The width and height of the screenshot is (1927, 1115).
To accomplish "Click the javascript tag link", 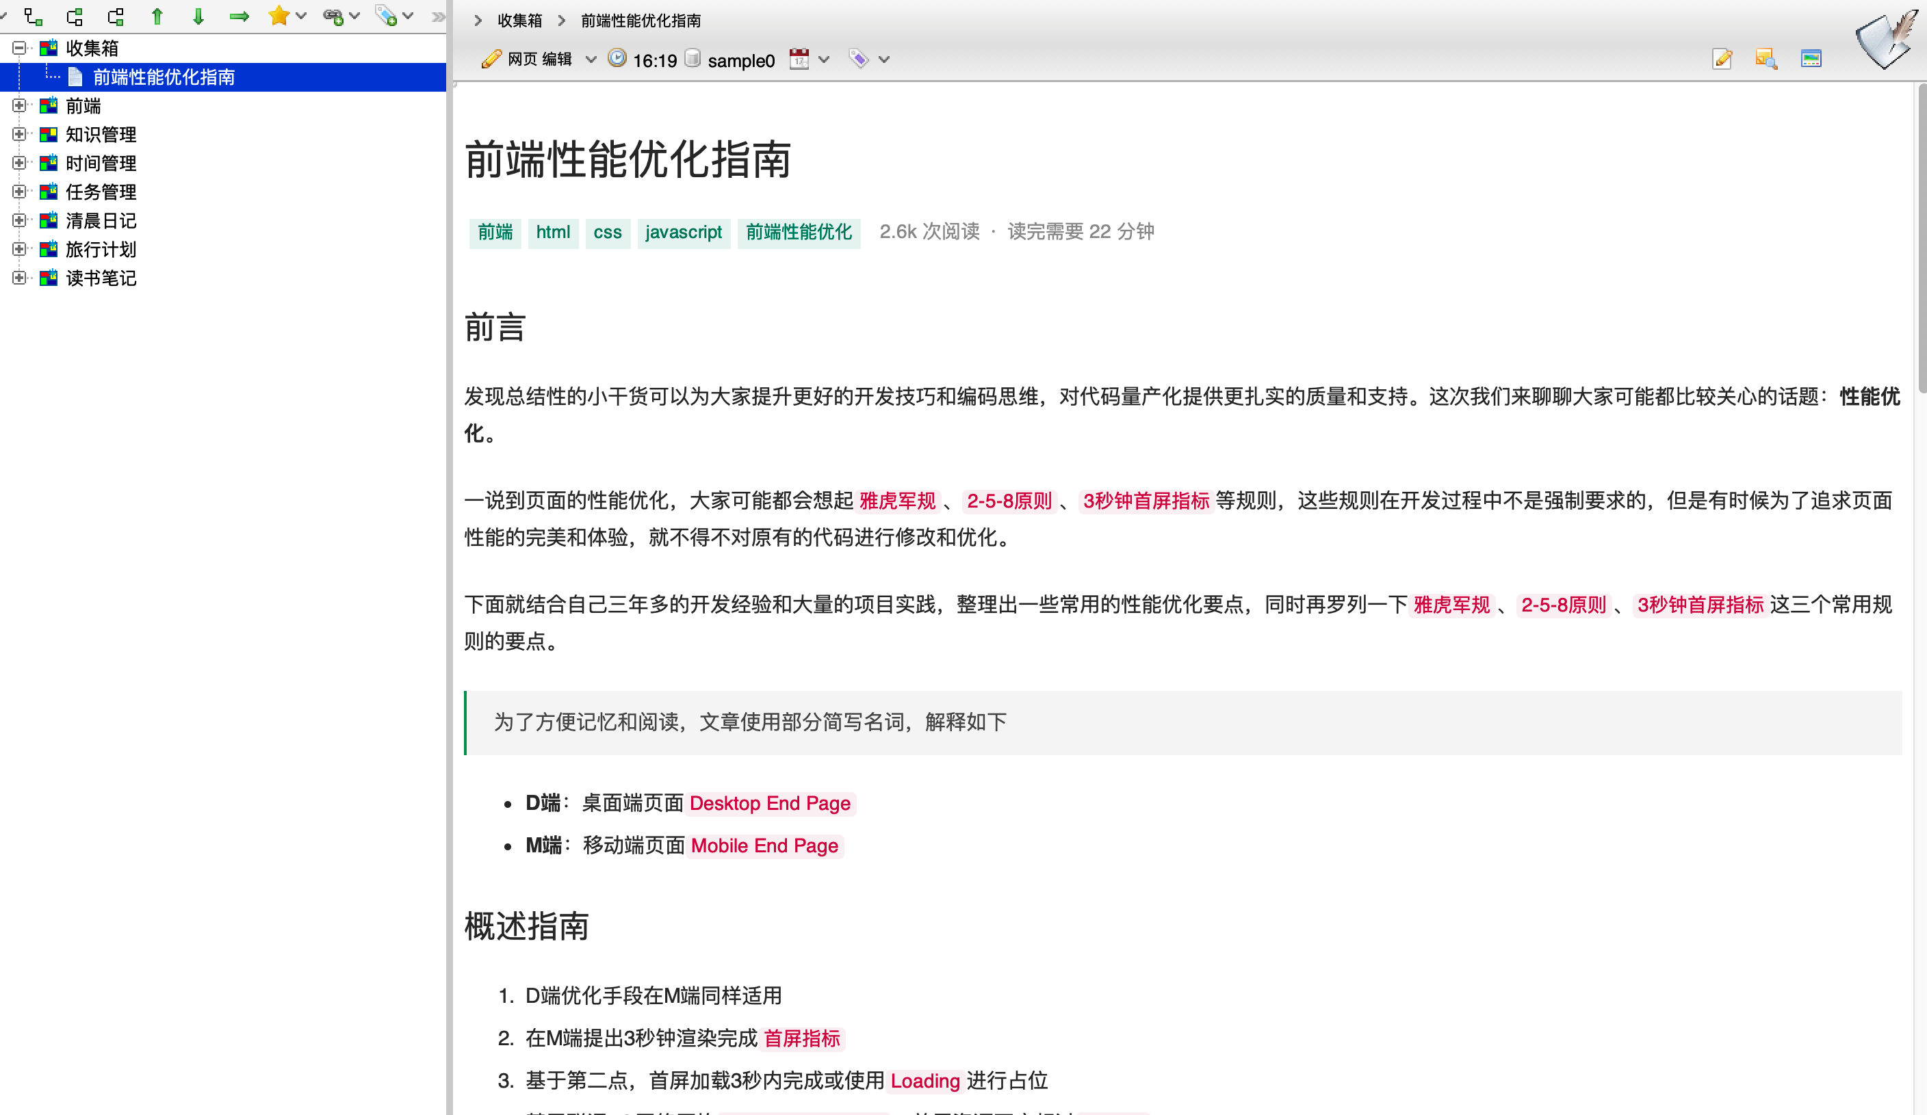I will pos(683,233).
